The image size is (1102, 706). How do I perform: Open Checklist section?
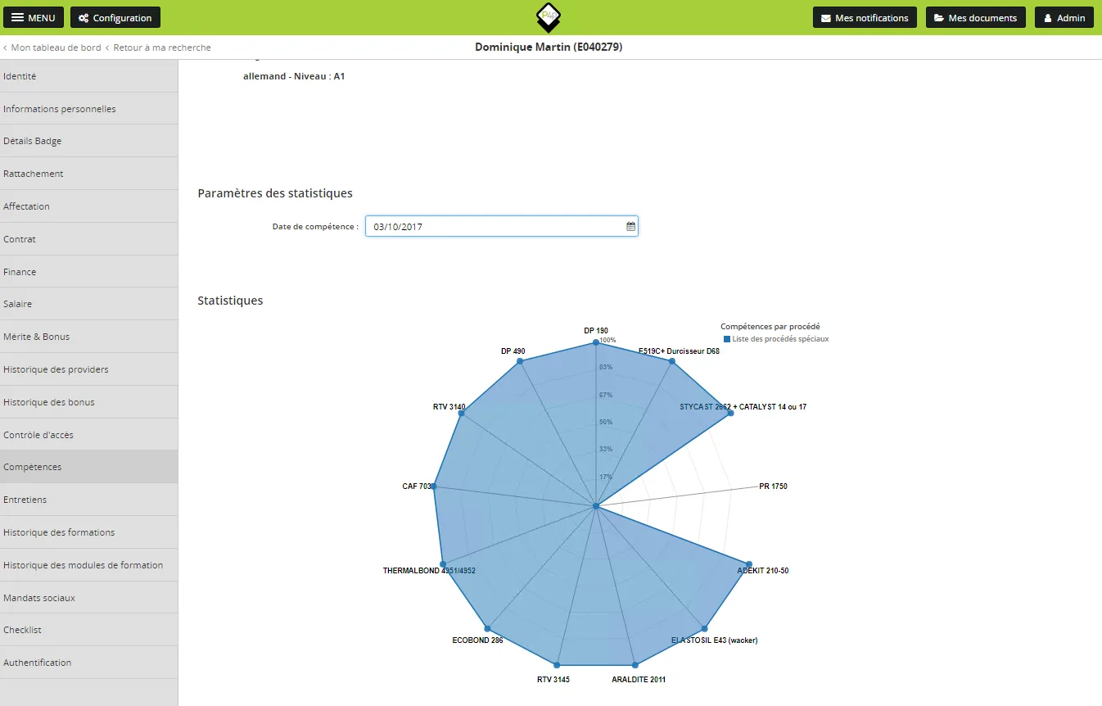click(88, 630)
